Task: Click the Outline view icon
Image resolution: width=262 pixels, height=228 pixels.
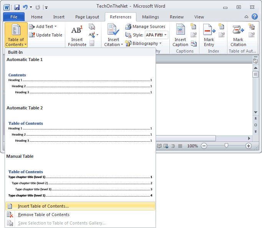Action: [173, 146]
